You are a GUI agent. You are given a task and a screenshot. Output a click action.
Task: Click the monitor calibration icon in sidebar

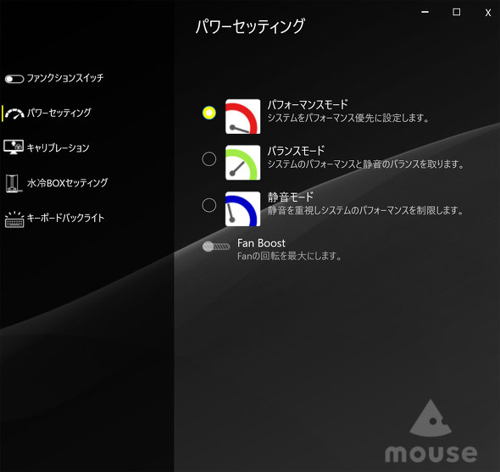coord(14,147)
